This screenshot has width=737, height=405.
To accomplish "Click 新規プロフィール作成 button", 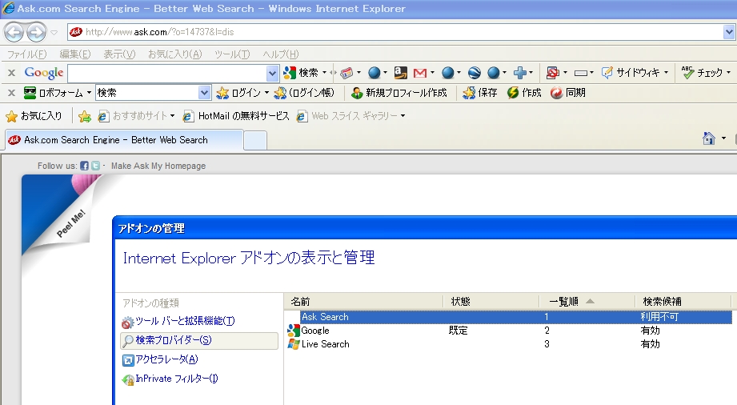I will pyautogui.click(x=399, y=93).
